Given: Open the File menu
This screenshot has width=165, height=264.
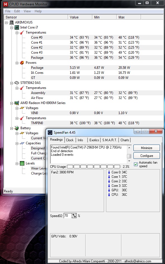Looking at the screenshot, I should pos(8,11).
